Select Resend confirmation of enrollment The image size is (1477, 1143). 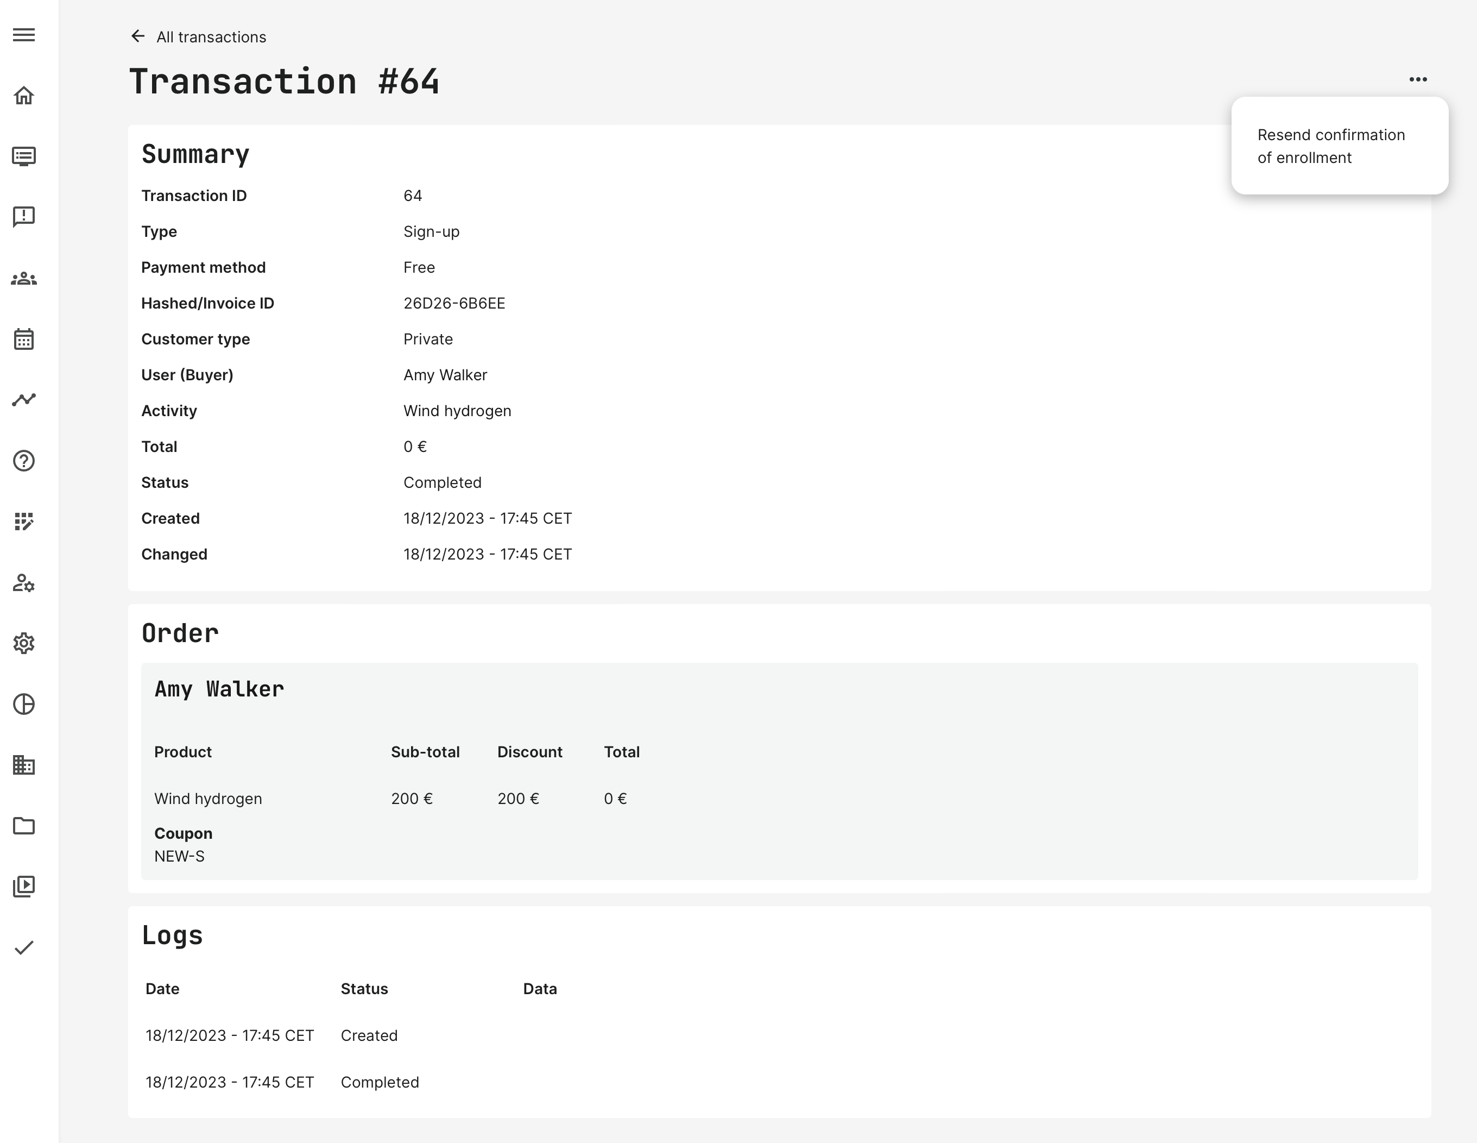click(1330, 146)
